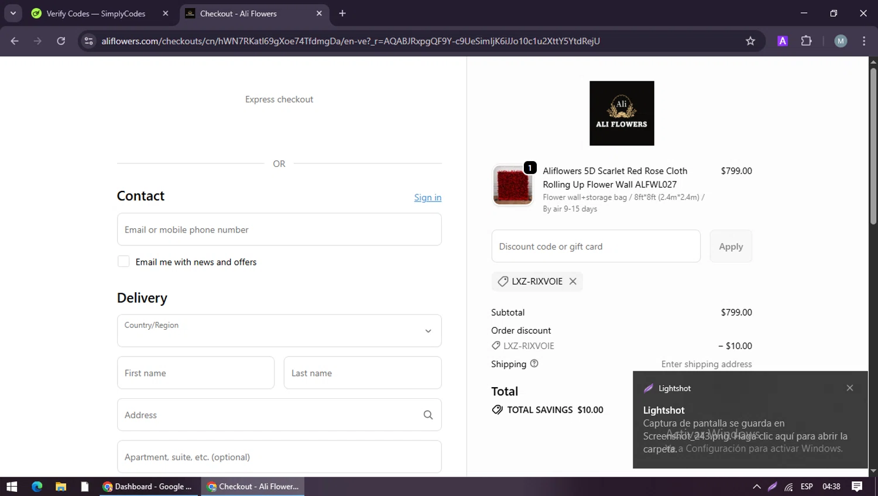
Task: Click the tag icon in the LXZ-RIXVOIE chip
Action: pos(503,282)
